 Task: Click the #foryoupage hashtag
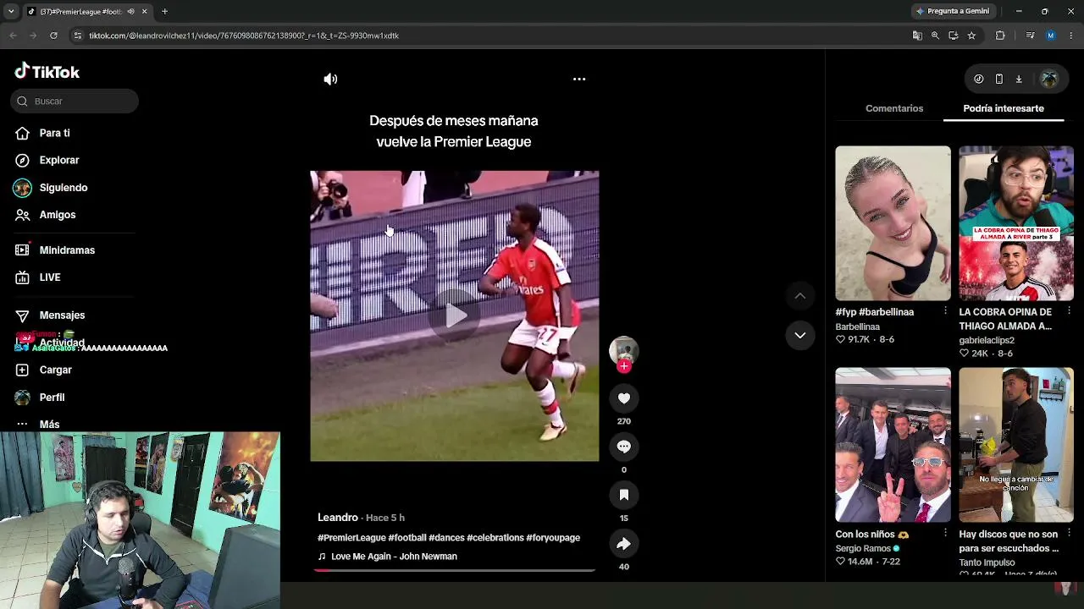(x=553, y=538)
